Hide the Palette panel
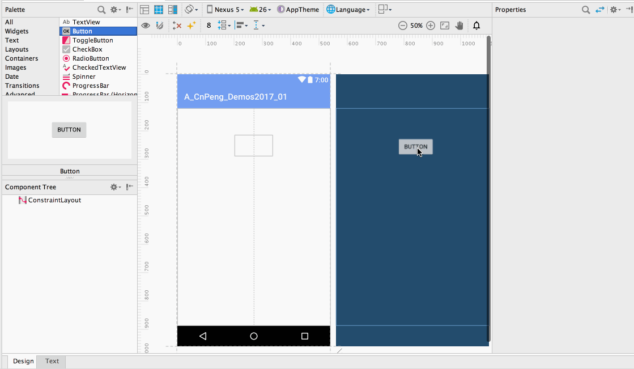The width and height of the screenshot is (634, 369). point(129,10)
